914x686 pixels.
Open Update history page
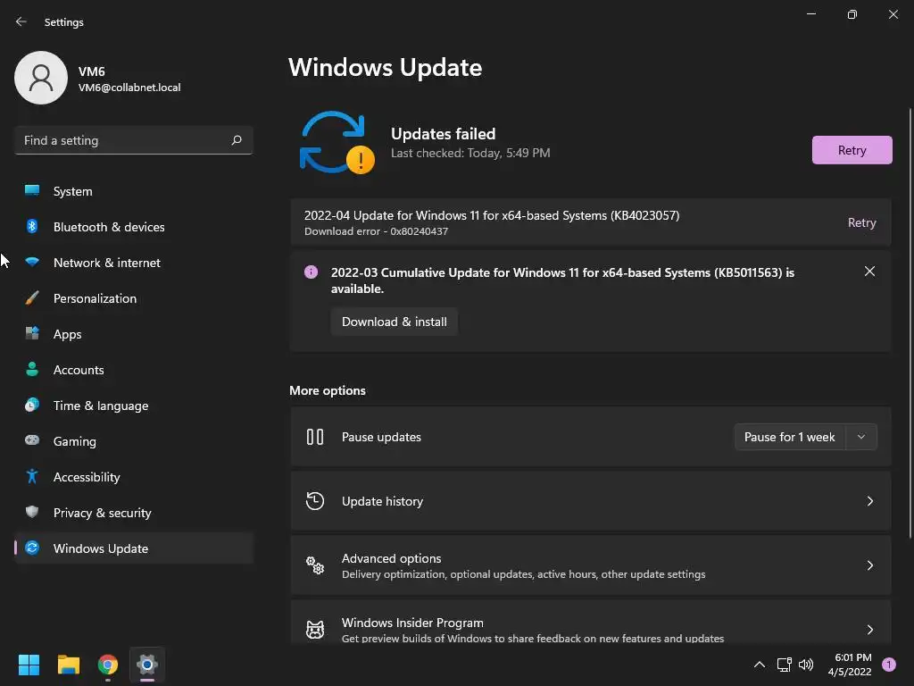tap(590, 501)
